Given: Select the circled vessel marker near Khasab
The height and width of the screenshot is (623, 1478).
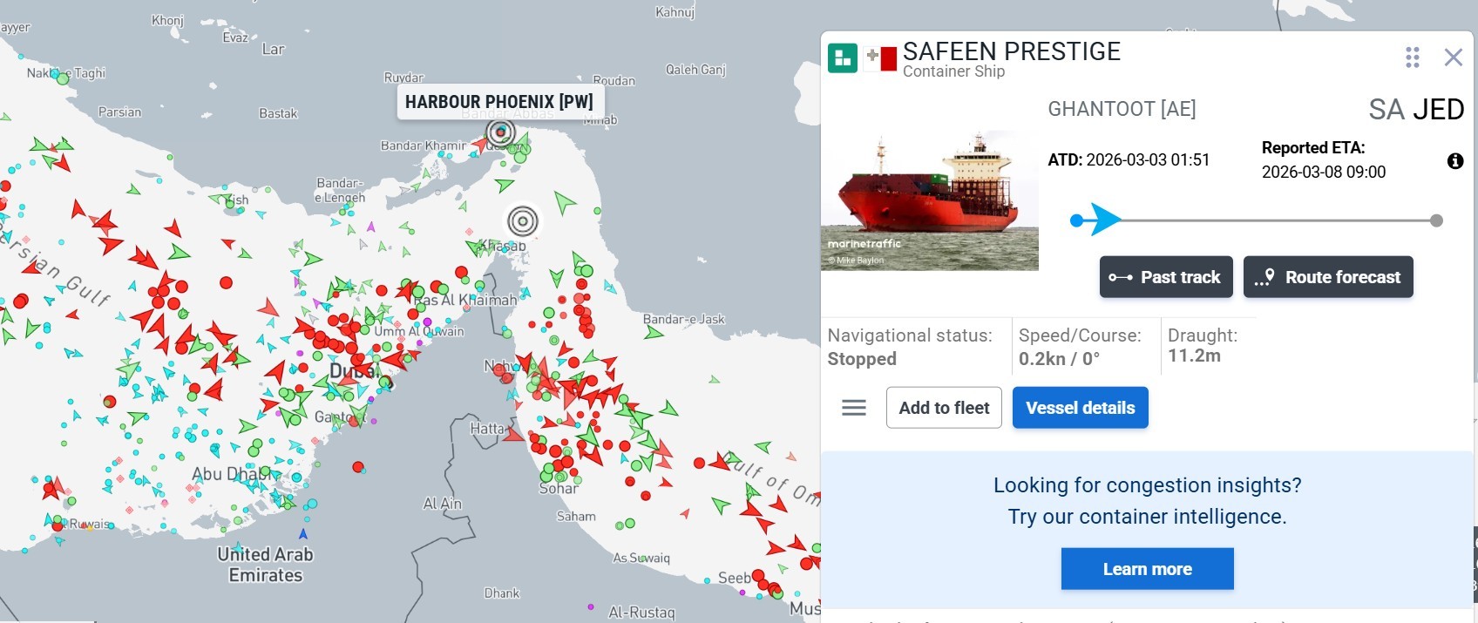Looking at the screenshot, I should coord(523,221).
